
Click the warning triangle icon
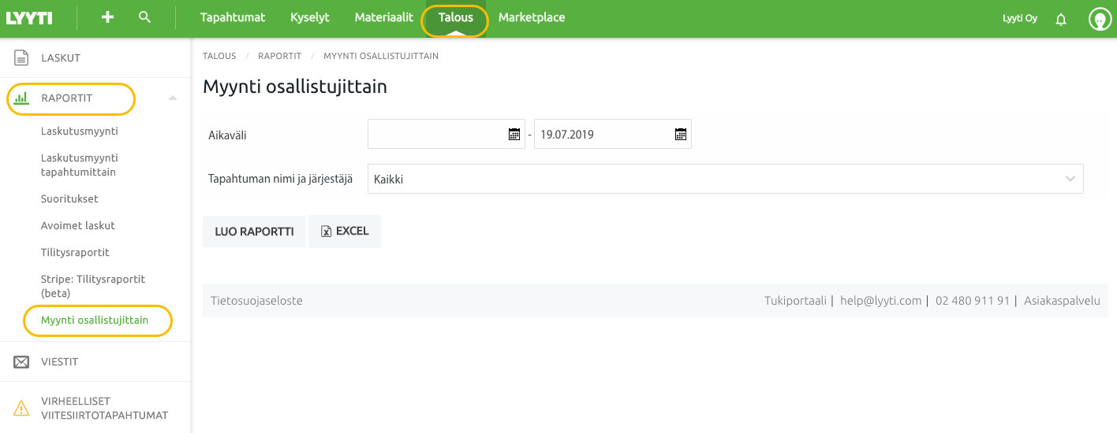[21, 408]
